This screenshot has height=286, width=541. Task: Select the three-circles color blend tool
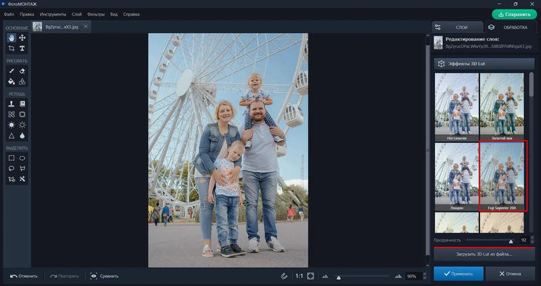click(x=22, y=82)
